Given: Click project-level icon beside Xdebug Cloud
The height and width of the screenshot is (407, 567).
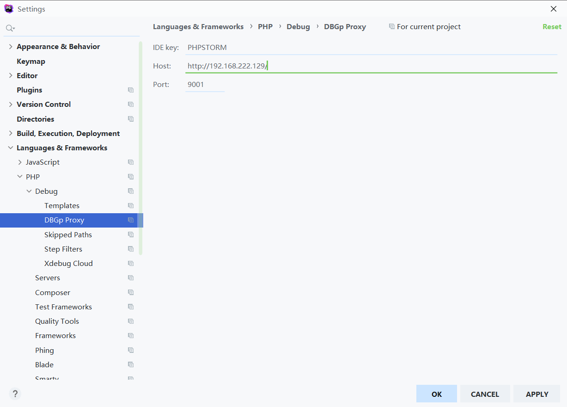Looking at the screenshot, I should (x=131, y=264).
